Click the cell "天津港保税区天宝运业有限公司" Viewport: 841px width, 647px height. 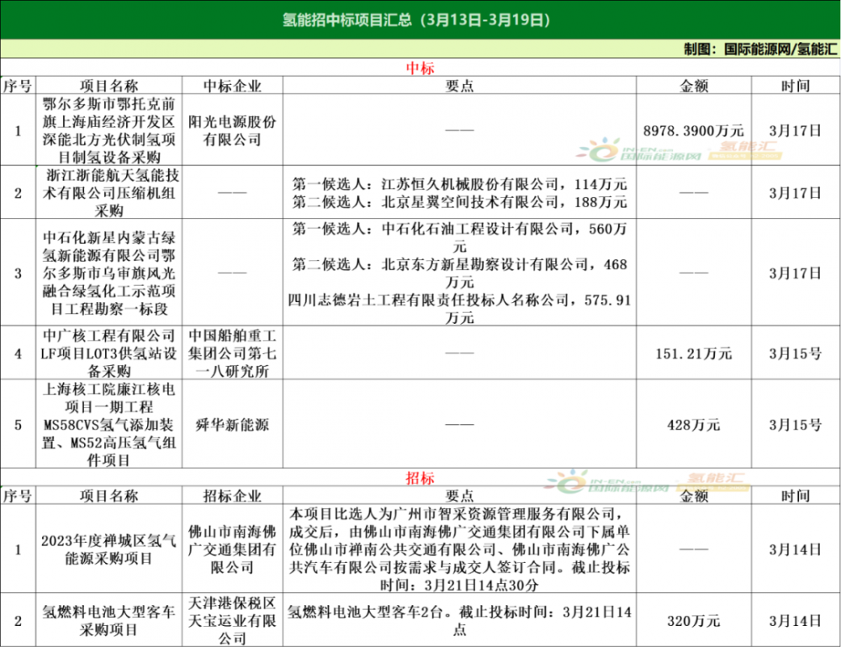point(232,621)
